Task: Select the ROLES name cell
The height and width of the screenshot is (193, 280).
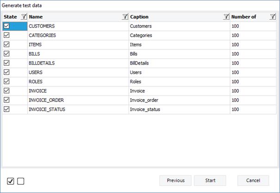Action: click(78, 82)
